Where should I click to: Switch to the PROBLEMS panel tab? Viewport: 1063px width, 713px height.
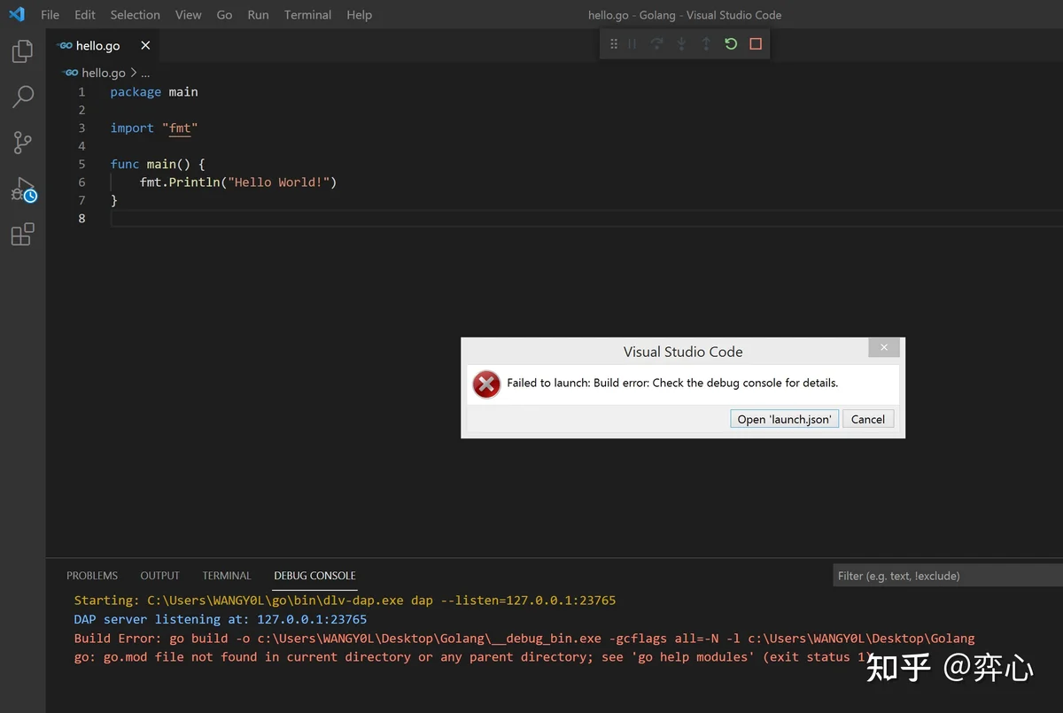[x=92, y=576]
